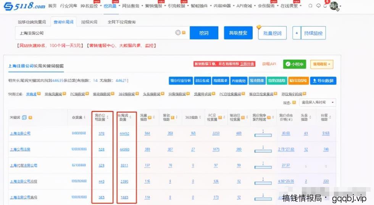Click the blue 导出数据 export button

click(x=323, y=81)
